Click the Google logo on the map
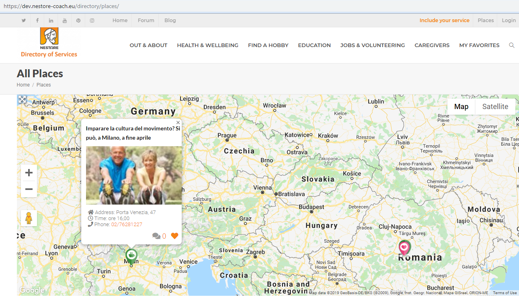519x299 pixels. 32,291
